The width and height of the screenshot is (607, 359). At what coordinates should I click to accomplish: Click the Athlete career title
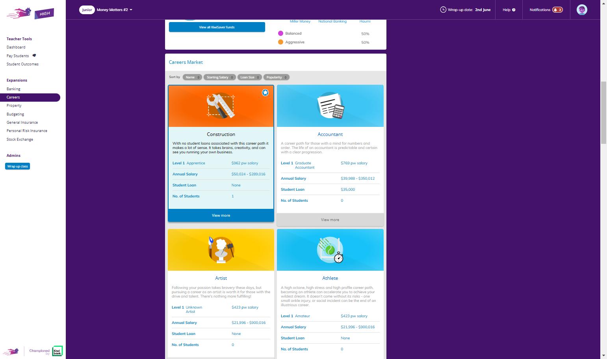[x=330, y=278]
